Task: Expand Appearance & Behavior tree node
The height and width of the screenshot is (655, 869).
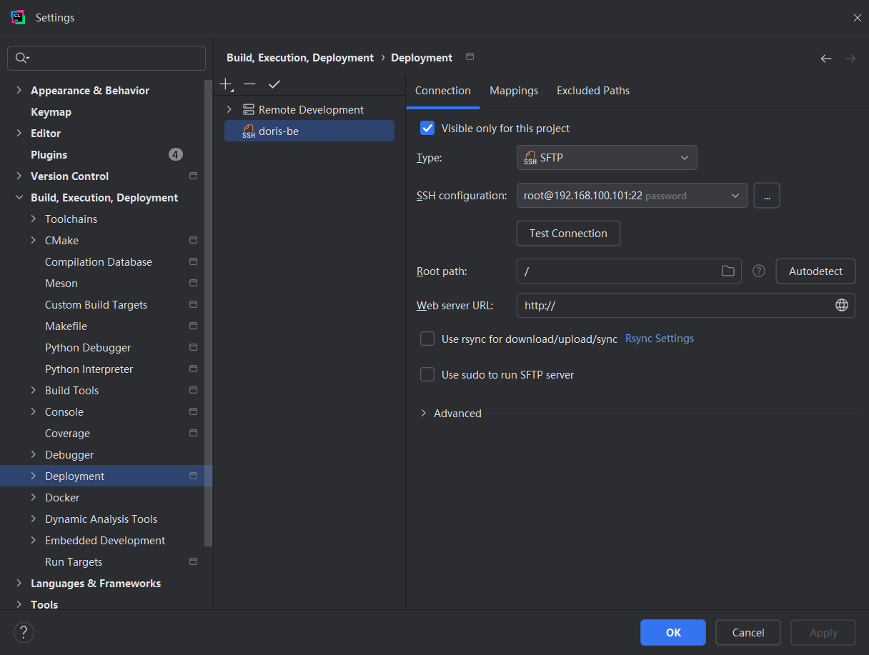Action: (x=19, y=91)
